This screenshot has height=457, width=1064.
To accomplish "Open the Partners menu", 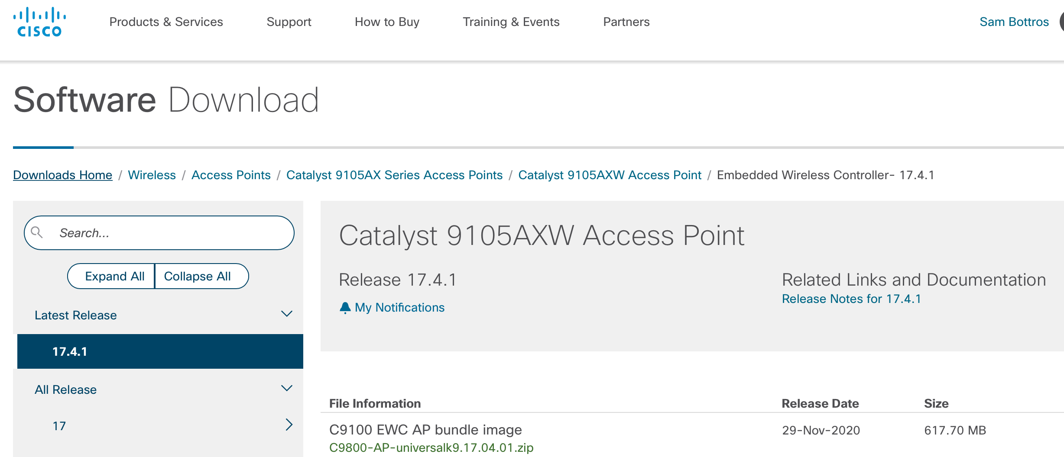I will click(626, 22).
